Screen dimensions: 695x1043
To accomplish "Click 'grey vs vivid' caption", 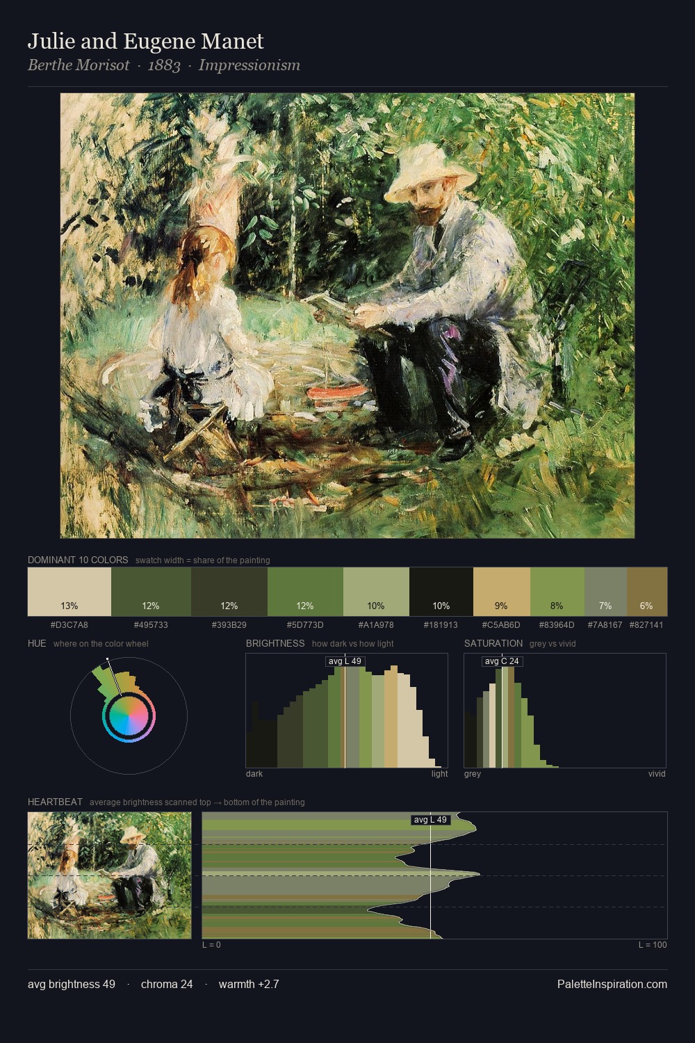I will (x=553, y=644).
